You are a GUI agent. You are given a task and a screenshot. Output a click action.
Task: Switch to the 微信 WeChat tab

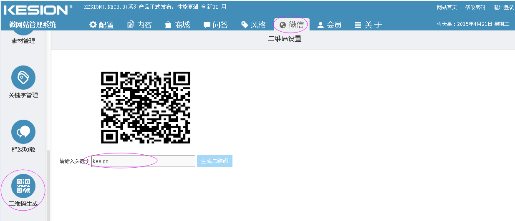point(291,25)
